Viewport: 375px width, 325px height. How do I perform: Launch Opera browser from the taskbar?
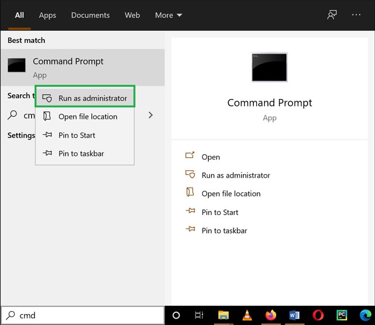(x=318, y=315)
